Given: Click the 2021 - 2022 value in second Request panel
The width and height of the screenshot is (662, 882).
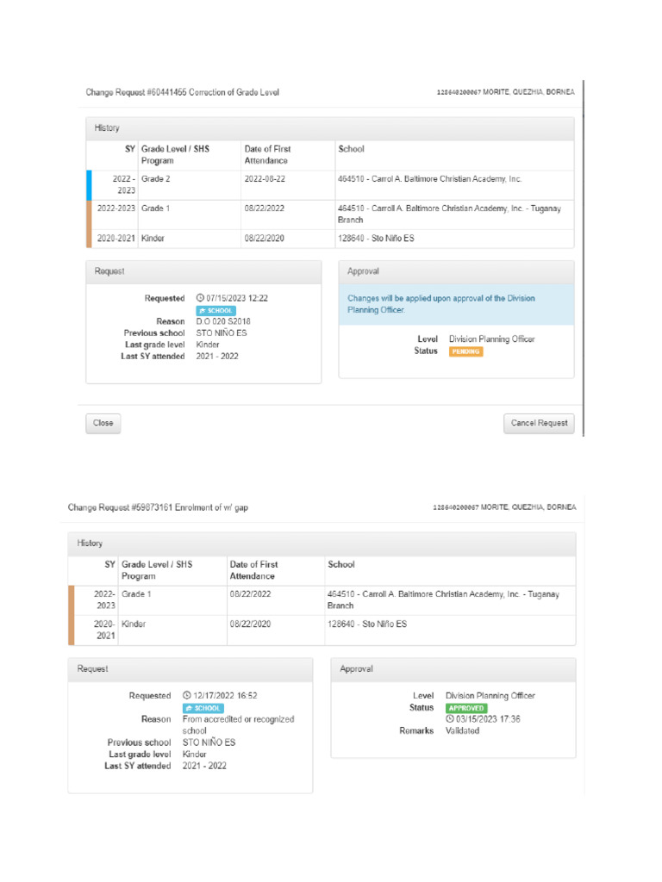Looking at the screenshot, I should [x=204, y=766].
